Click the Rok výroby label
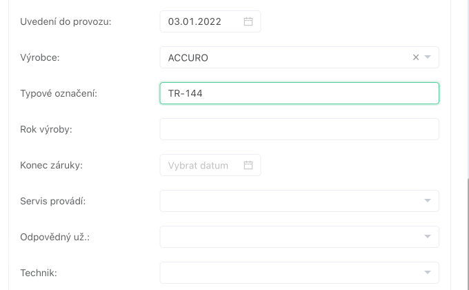This screenshot has width=469, height=290. tap(46, 129)
